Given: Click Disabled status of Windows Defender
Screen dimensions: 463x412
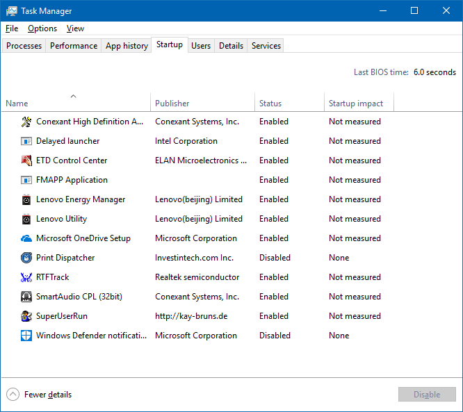Looking at the screenshot, I should click(x=275, y=336).
